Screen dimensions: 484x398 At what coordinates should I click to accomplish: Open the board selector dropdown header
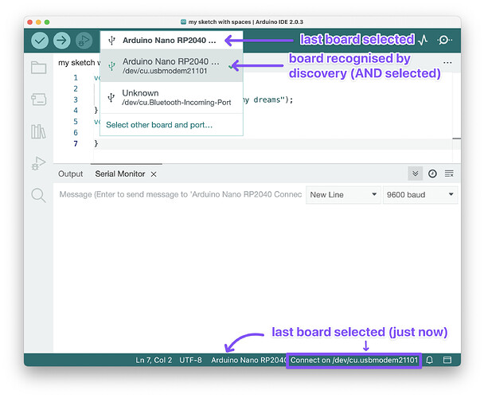[x=171, y=41]
